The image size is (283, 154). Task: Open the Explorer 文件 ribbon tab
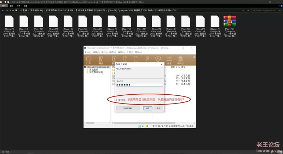click(4, 6)
